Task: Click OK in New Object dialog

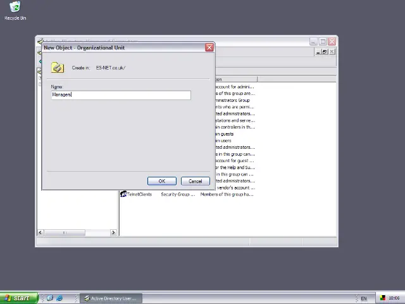Action: click(x=162, y=181)
